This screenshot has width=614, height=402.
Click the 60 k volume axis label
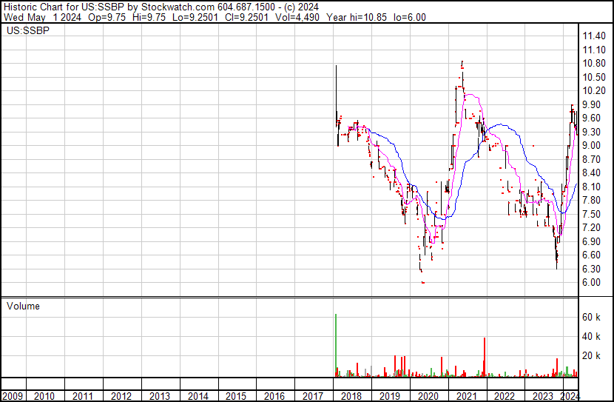[x=591, y=318]
